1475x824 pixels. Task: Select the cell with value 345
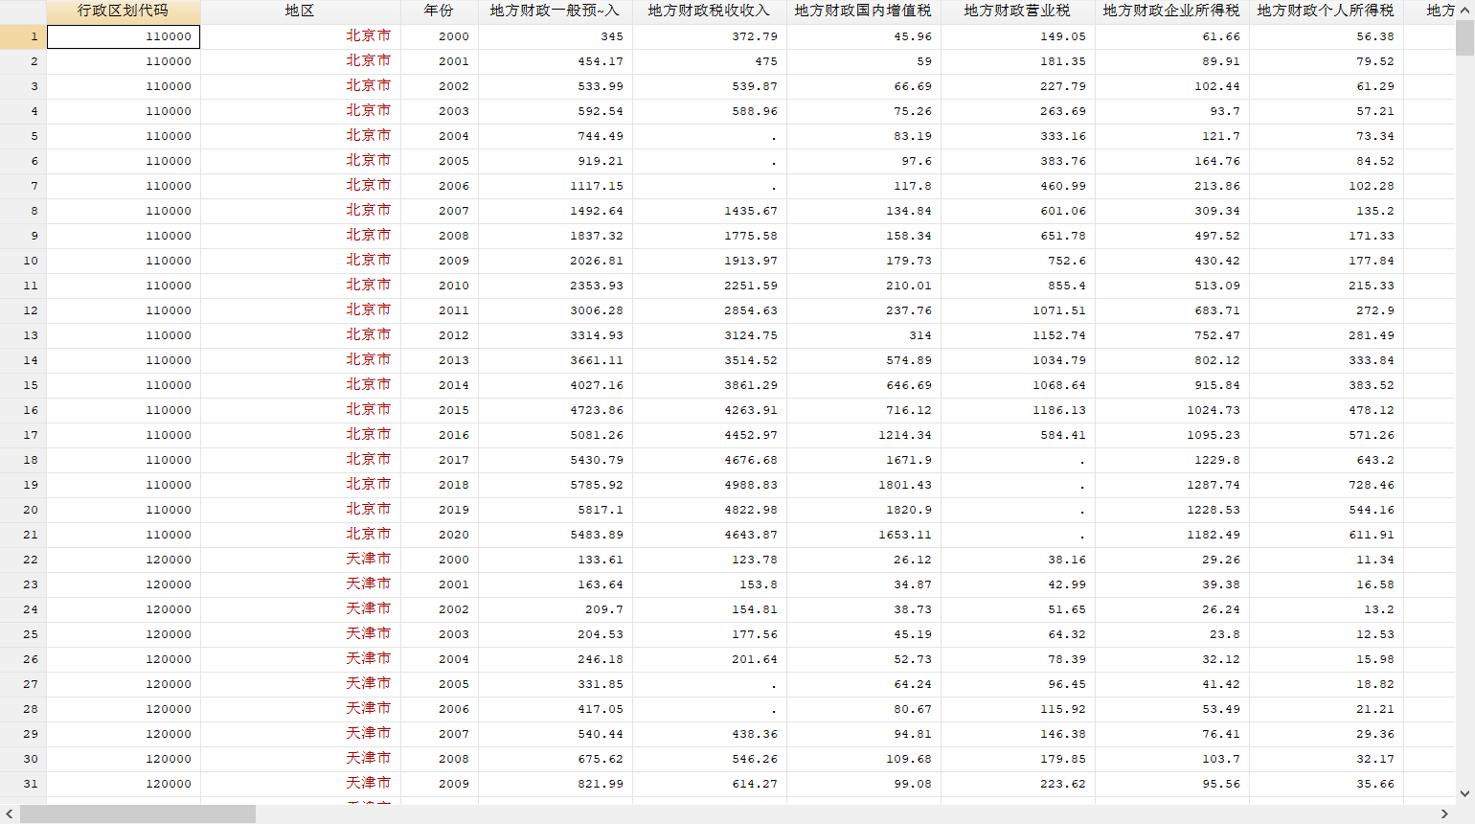click(556, 36)
